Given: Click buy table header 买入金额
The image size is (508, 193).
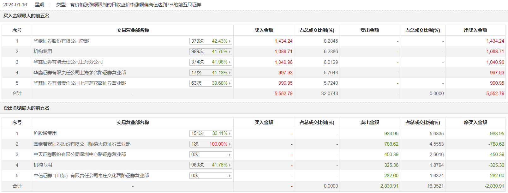Looking at the screenshot, I should (264, 30).
